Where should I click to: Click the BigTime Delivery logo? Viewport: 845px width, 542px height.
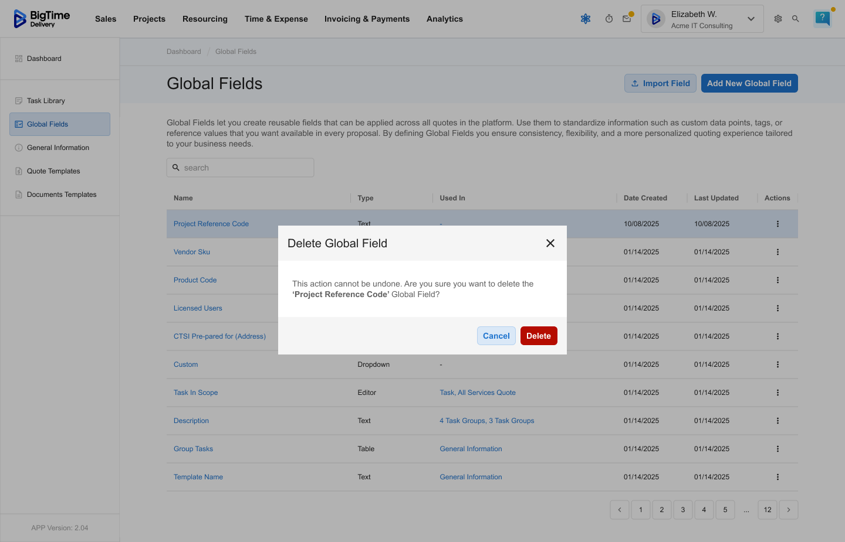coord(42,19)
